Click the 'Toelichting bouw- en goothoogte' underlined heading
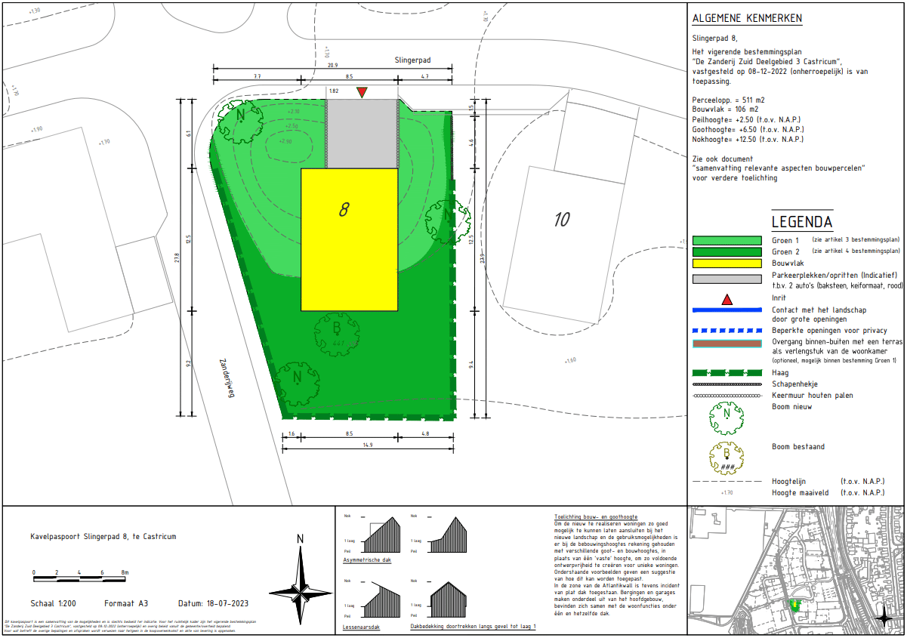Screen dimensions: 907x638 (x=595, y=517)
